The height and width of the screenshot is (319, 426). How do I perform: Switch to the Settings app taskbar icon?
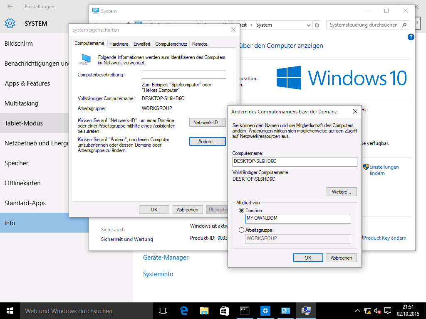pos(265,311)
